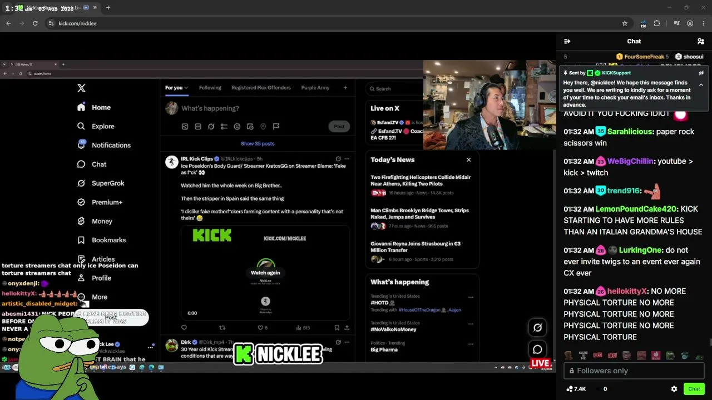
Task: Switch to the Purple Army tab
Action: pyautogui.click(x=315, y=88)
